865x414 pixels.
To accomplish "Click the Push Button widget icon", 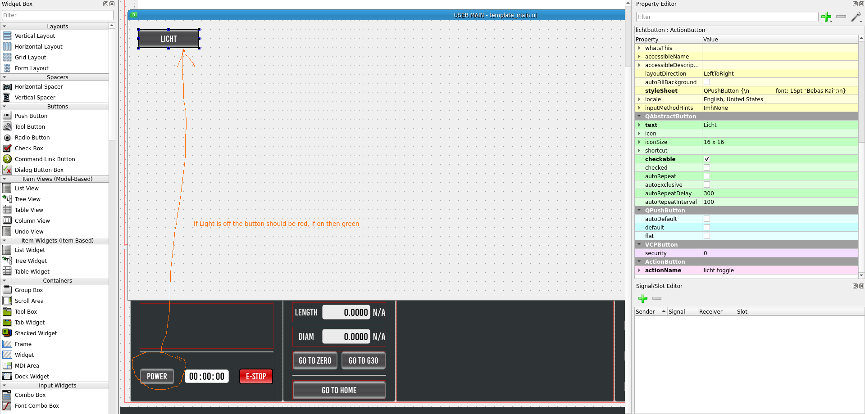I will pyautogui.click(x=7, y=116).
